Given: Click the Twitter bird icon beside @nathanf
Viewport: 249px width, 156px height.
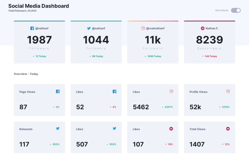Looking at the screenshot, I should pos(89,28).
